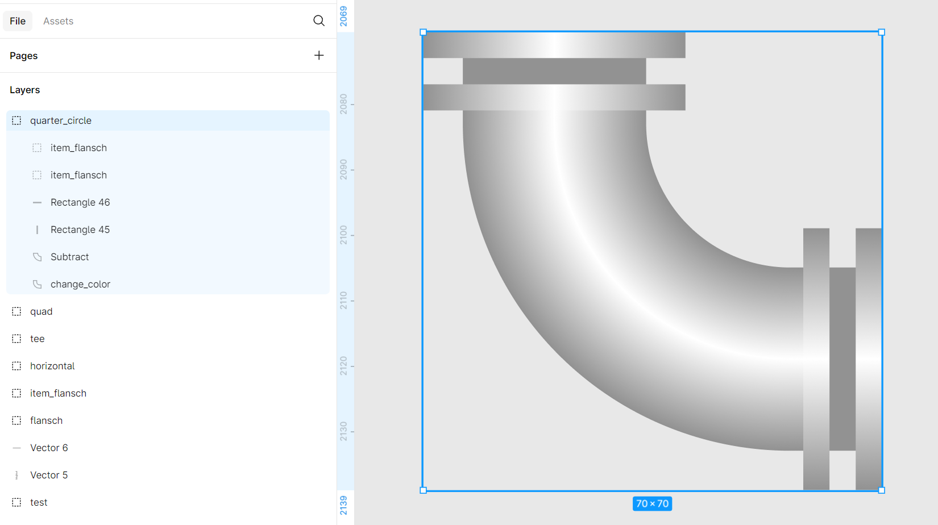The height and width of the screenshot is (525, 938).
Task: Add a new page with plus icon
Action: [319, 55]
